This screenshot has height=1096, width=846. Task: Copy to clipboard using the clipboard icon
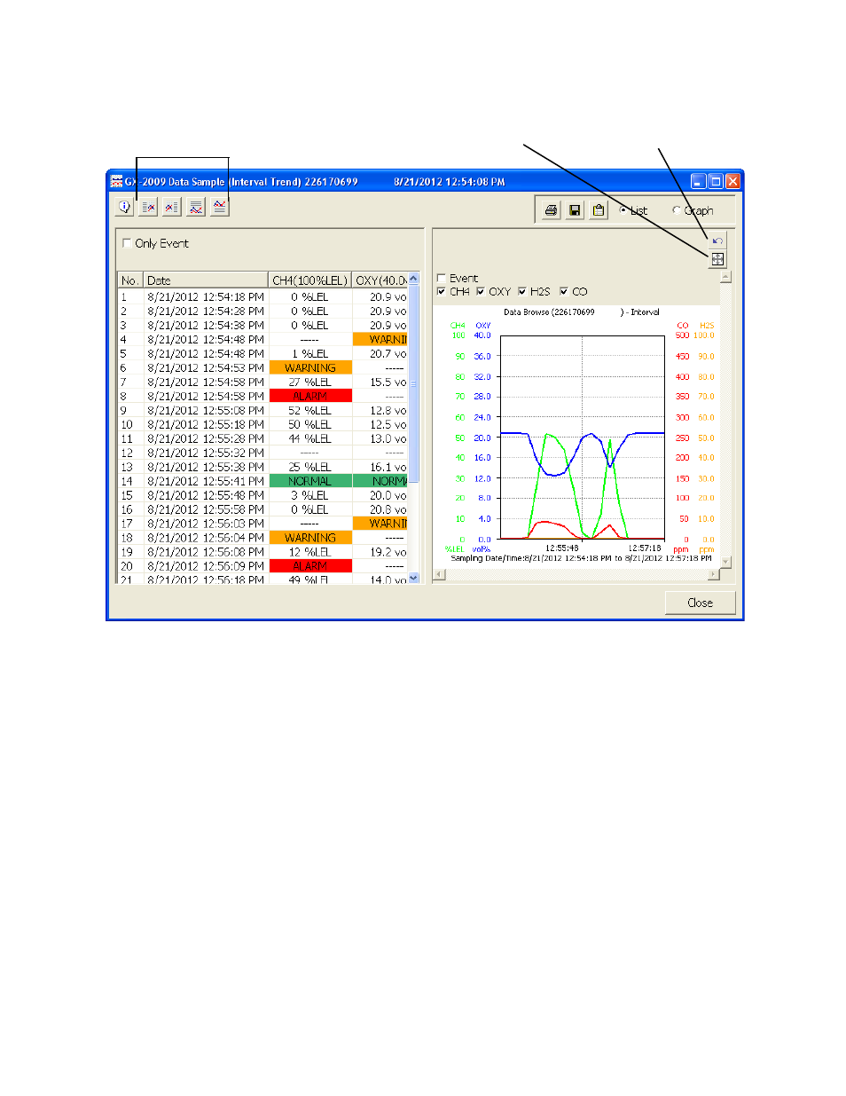[x=599, y=210]
